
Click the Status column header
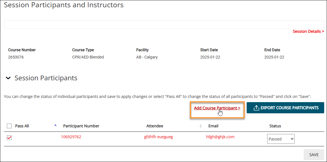pyautogui.click(x=275, y=126)
